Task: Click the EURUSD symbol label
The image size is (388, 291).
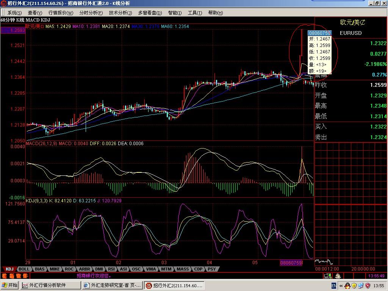Action: (x=350, y=33)
